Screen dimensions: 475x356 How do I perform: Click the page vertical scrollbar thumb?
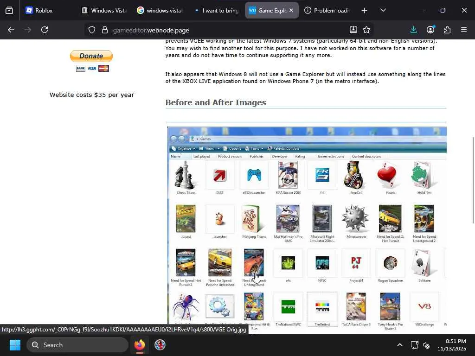click(473, 180)
